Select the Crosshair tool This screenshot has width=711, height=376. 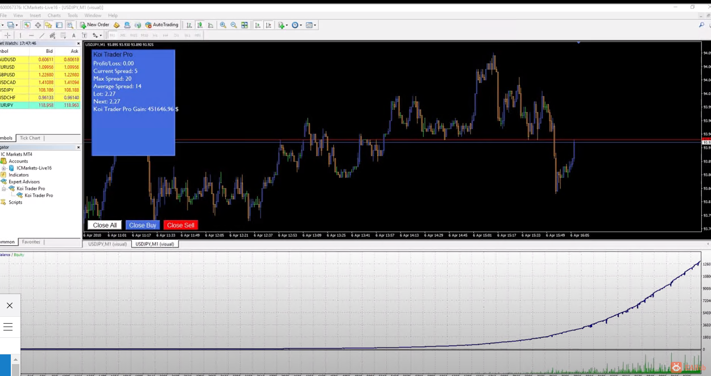pos(7,35)
